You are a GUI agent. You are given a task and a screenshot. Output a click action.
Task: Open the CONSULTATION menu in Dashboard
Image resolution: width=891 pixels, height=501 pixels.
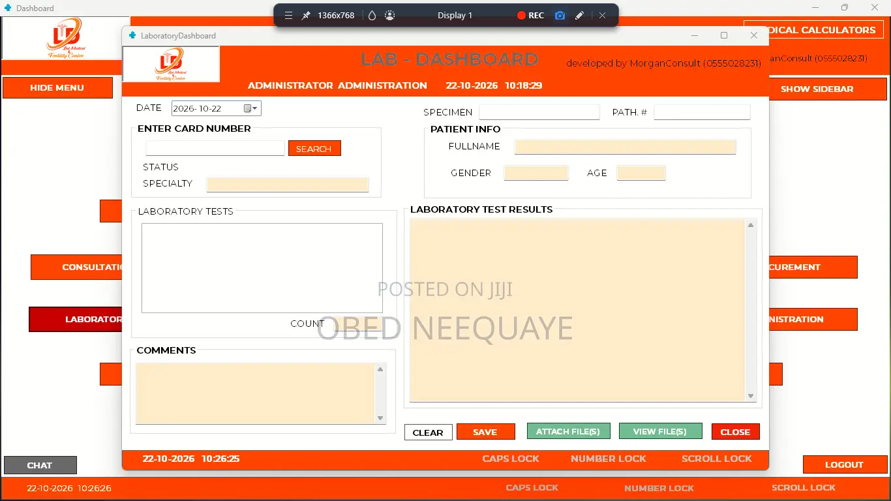coord(77,267)
